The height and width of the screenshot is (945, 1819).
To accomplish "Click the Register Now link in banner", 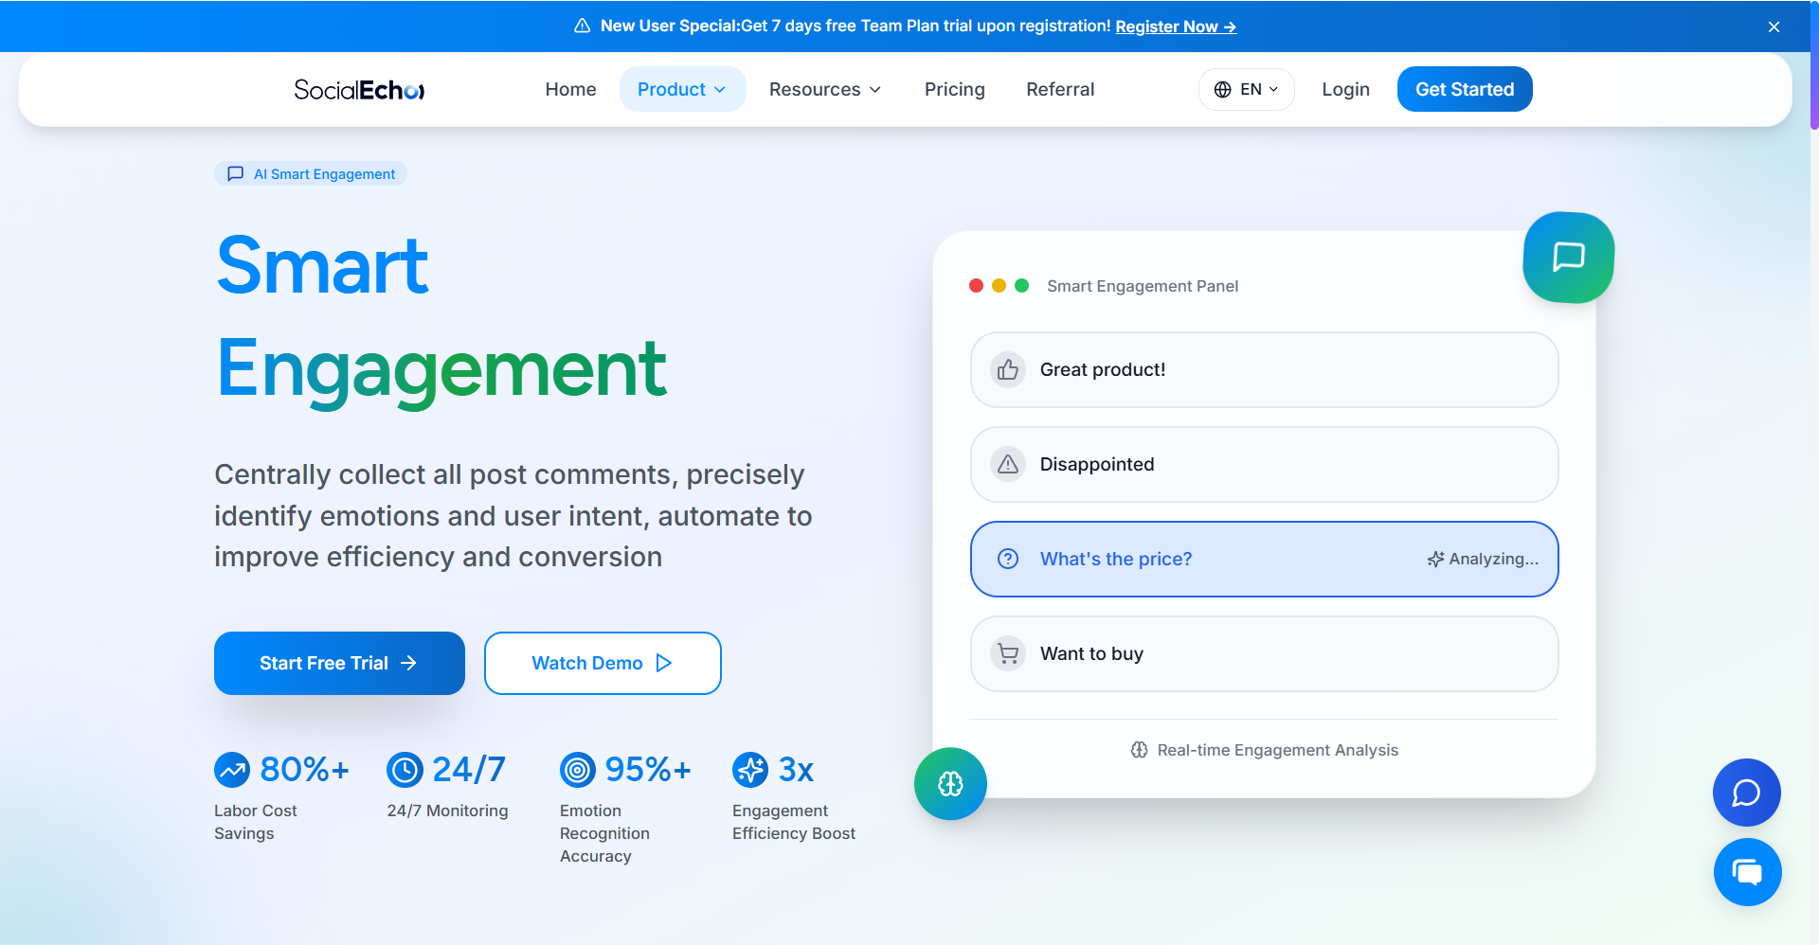I will (x=1176, y=27).
